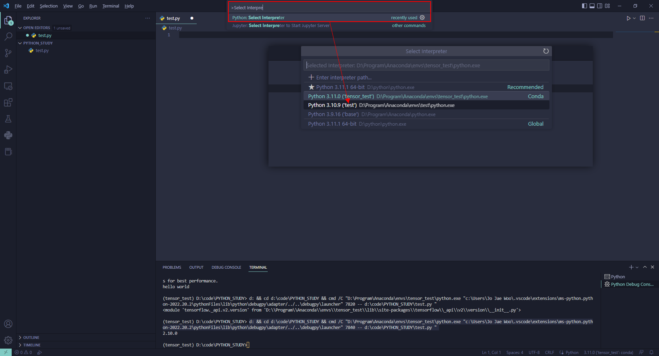659x356 pixels.
Task: Switch to the Output tab
Action: pos(196,268)
